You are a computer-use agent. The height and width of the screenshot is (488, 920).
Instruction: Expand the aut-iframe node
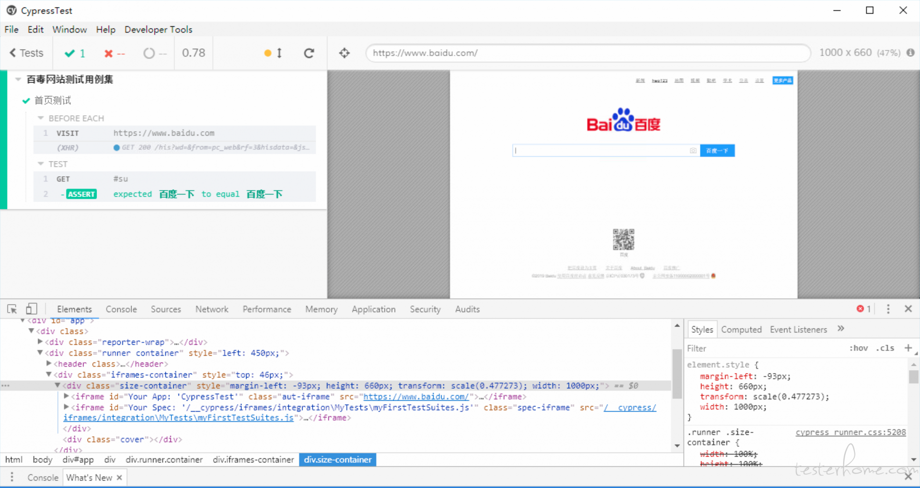coord(66,396)
